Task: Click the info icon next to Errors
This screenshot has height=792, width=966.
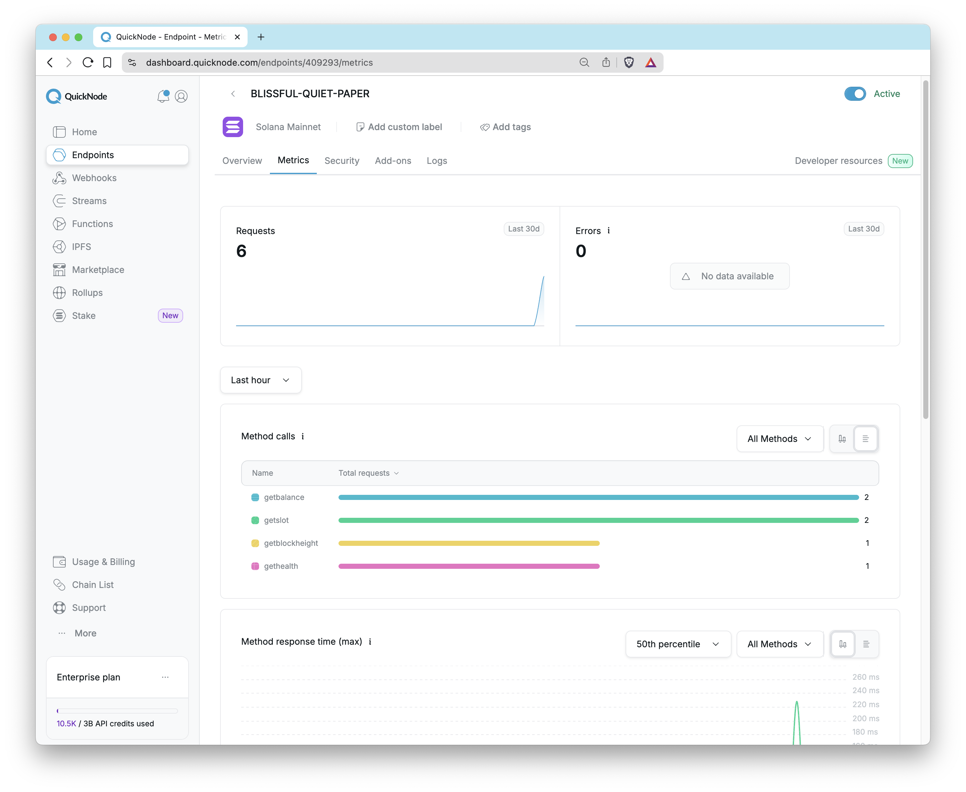Action: [609, 231]
